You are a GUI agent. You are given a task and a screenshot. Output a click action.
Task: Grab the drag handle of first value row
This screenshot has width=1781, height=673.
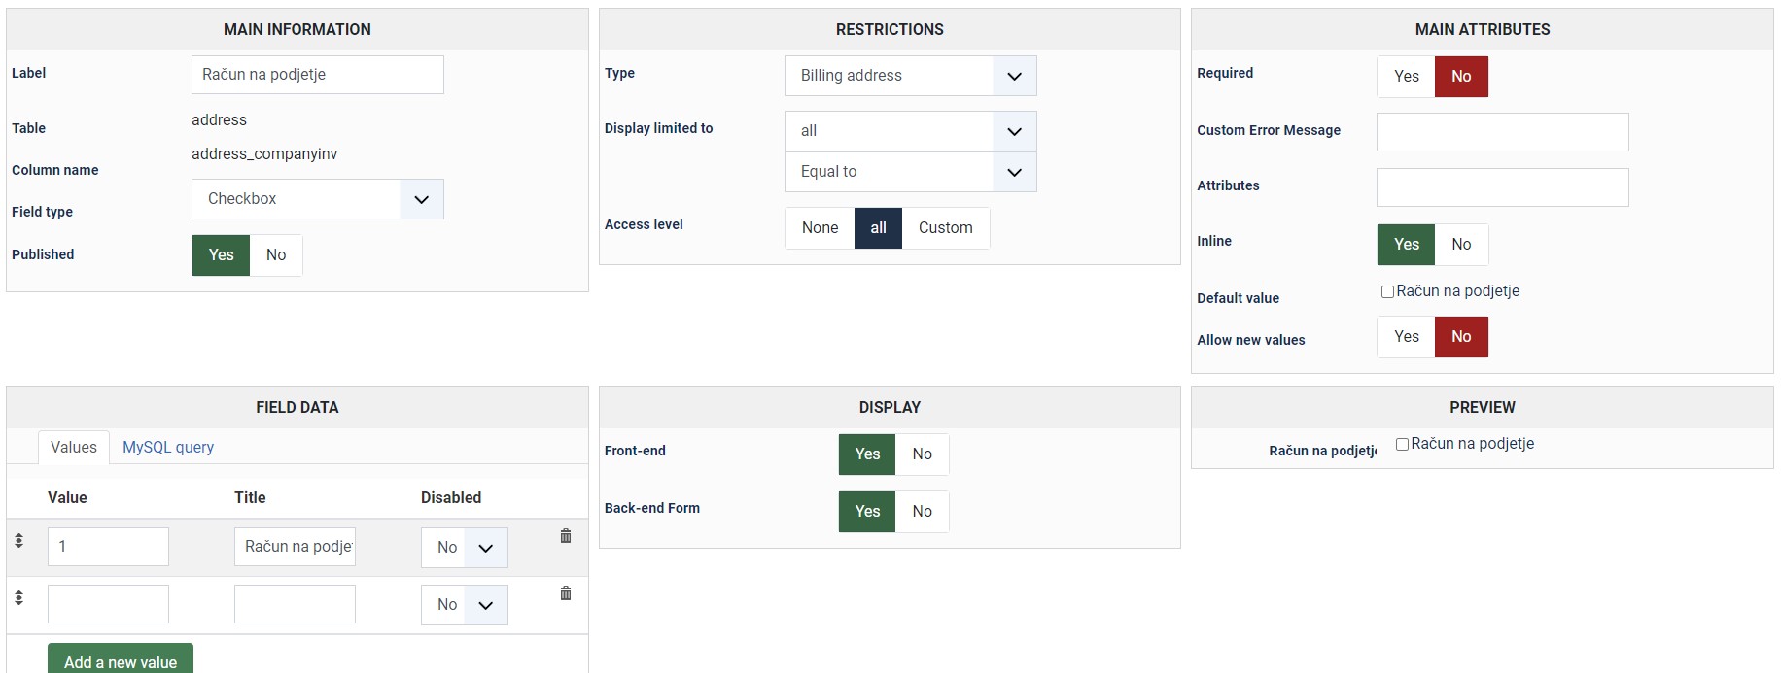(18, 540)
